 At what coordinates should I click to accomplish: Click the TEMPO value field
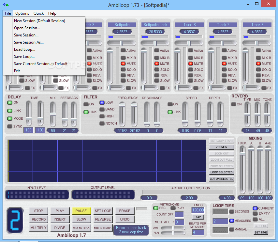(x=198, y=210)
